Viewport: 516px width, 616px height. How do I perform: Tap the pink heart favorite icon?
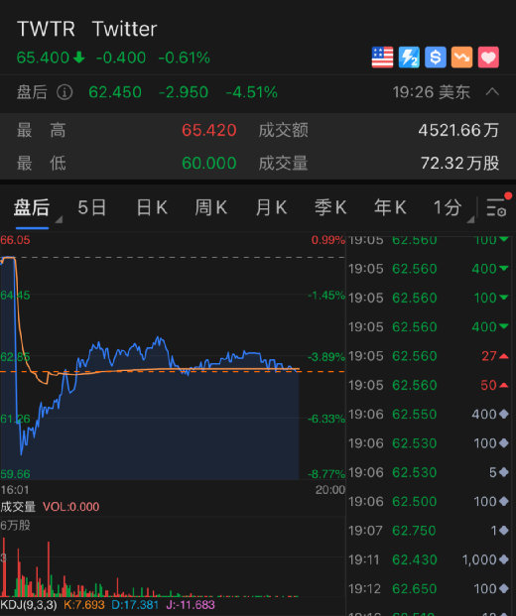[488, 58]
